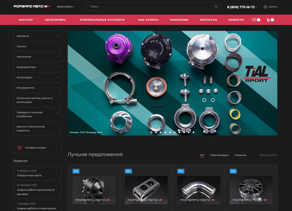292x211 pixels.
Task: Click the Оставить отзыв button
Action: click(37, 148)
